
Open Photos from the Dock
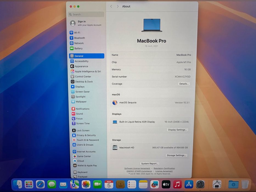click(x=86, y=185)
